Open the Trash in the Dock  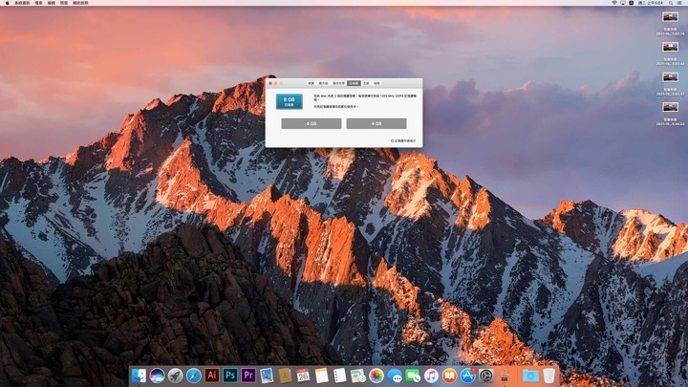pos(548,376)
